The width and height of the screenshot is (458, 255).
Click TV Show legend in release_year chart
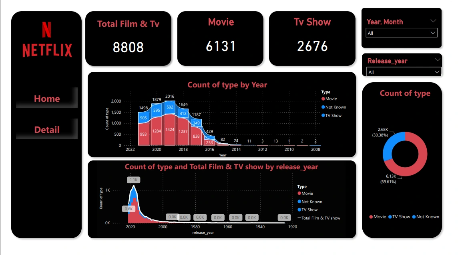(307, 210)
